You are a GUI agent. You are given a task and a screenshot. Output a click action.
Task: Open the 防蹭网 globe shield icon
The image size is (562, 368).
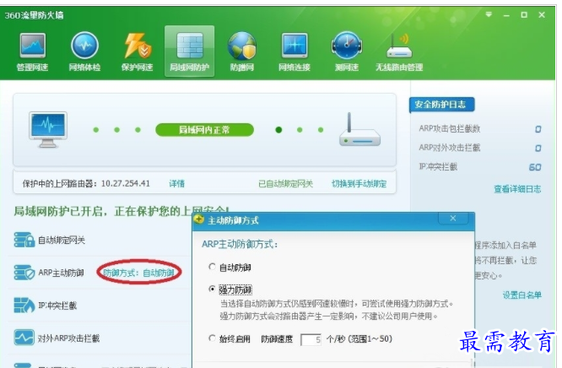click(242, 51)
